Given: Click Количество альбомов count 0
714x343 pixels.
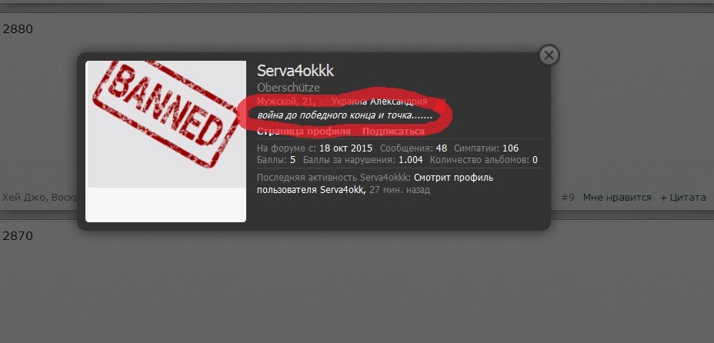Looking at the screenshot, I should (x=535, y=160).
